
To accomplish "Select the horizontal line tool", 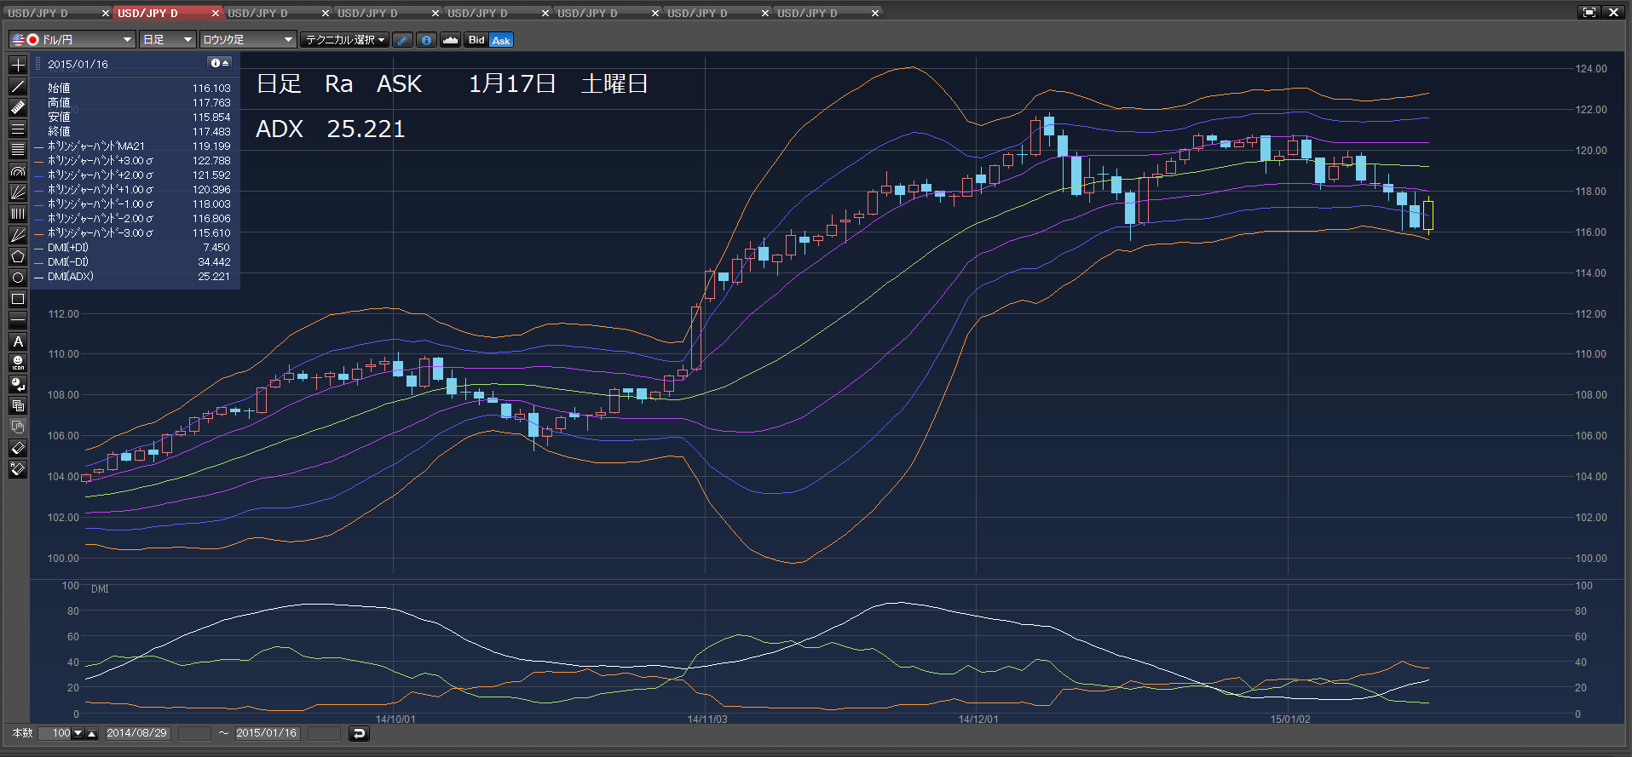I will [18, 320].
